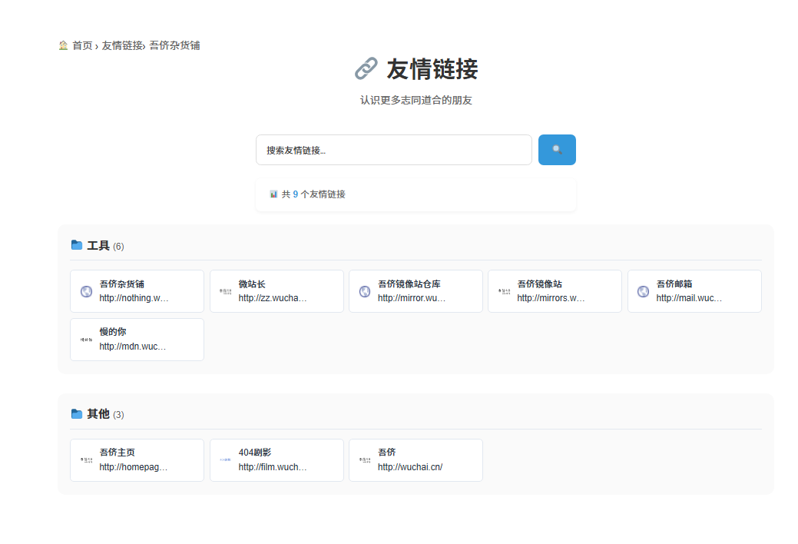Click the favicon on 吾侪主页 card

click(x=87, y=460)
